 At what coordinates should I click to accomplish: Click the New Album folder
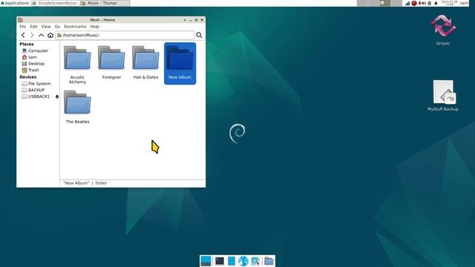[x=180, y=63]
